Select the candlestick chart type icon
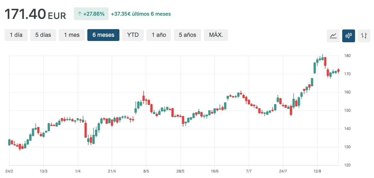 pos(349,36)
